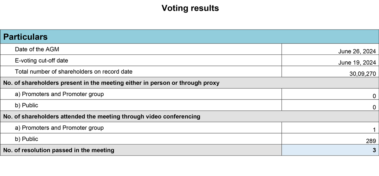
Task: Click the "Date of the AGM" label
Action: pyautogui.click(x=37, y=49)
